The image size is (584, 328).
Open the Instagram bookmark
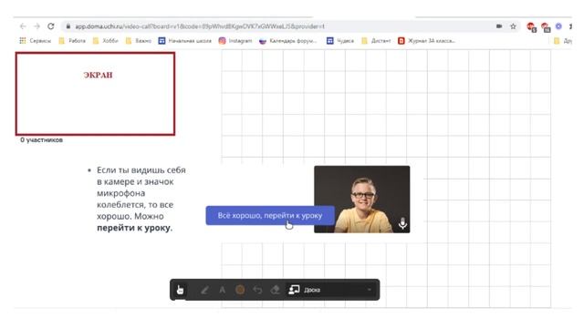235,40
